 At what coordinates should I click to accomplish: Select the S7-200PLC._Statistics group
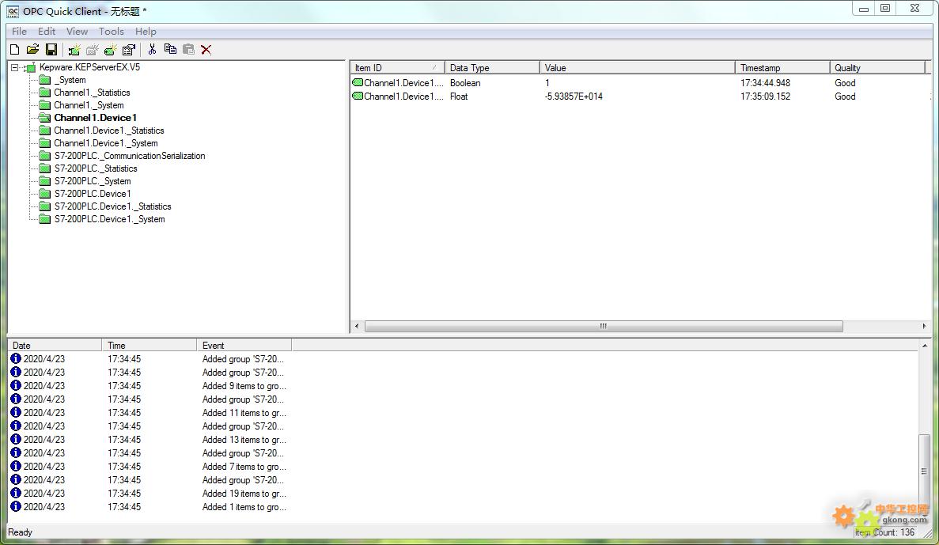coord(96,168)
